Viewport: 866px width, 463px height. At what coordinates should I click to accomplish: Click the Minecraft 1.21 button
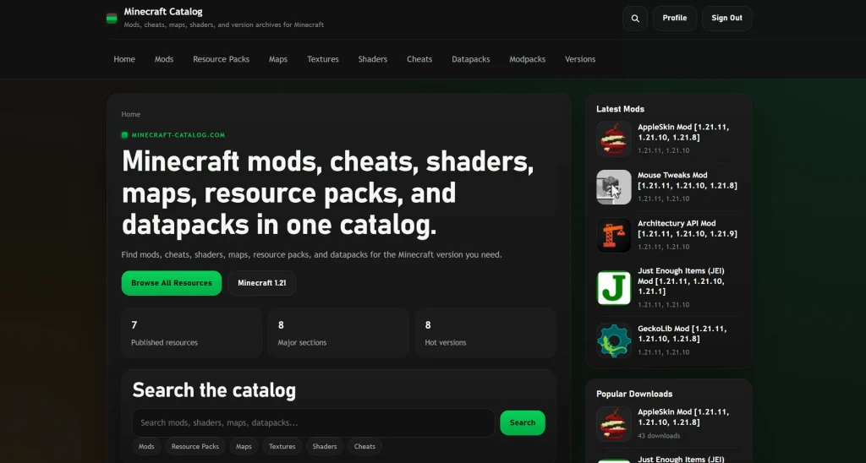pos(262,283)
